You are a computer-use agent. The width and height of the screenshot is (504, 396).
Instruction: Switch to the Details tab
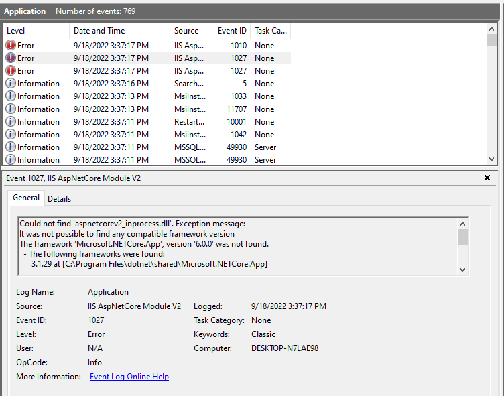59,198
